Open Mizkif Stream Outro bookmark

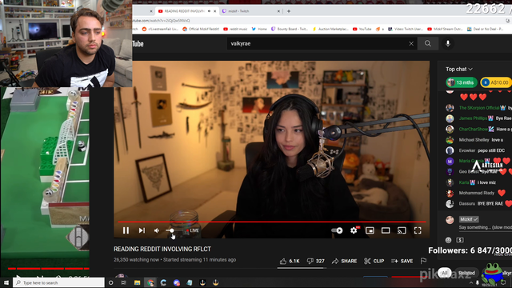tap(445, 29)
